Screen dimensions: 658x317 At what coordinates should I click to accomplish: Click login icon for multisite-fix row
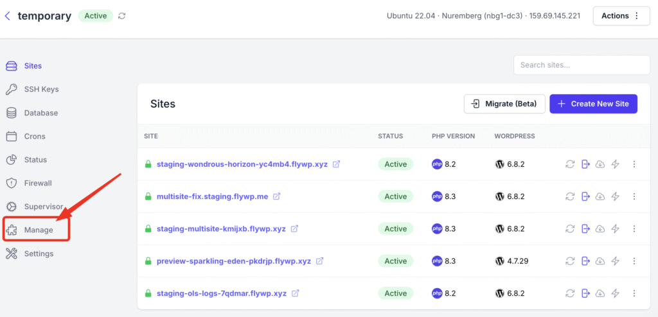[585, 196]
